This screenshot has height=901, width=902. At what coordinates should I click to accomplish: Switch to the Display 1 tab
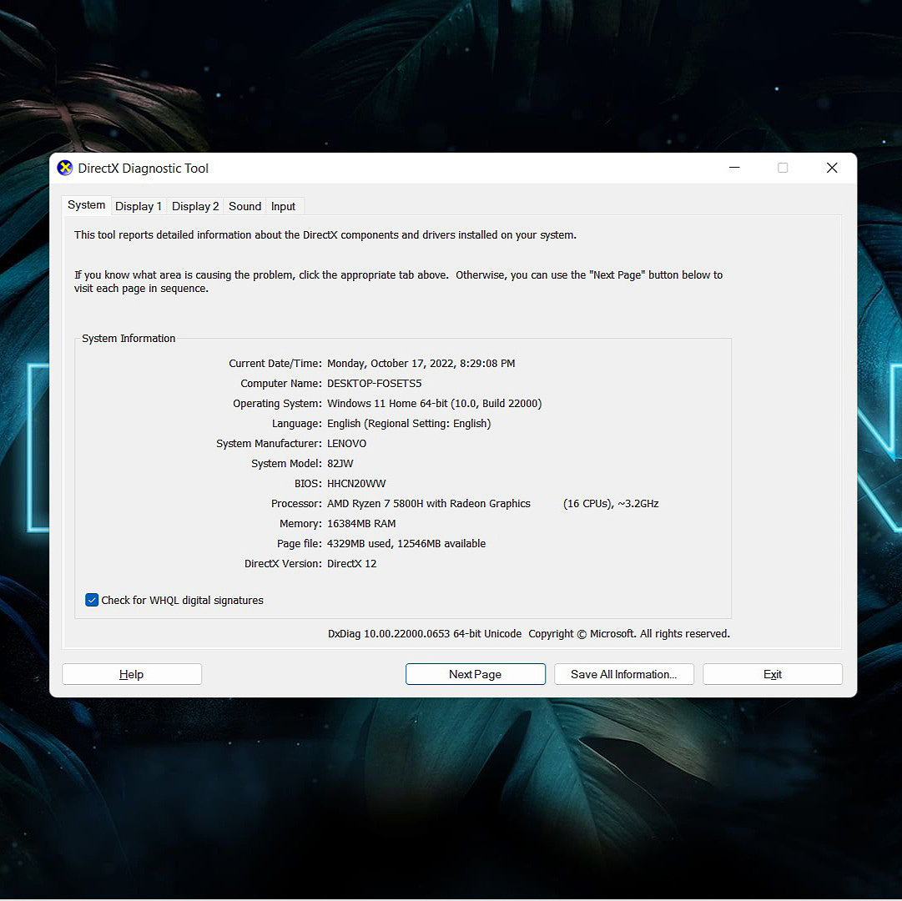coord(139,206)
